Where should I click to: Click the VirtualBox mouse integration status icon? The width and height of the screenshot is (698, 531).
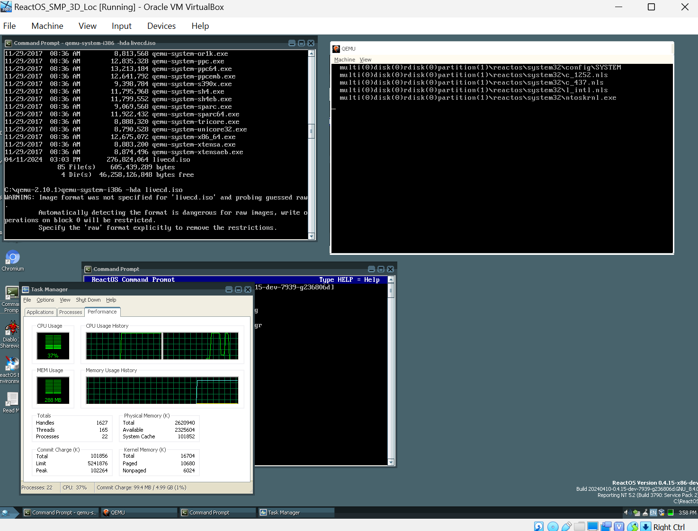pyautogui.click(x=632, y=526)
